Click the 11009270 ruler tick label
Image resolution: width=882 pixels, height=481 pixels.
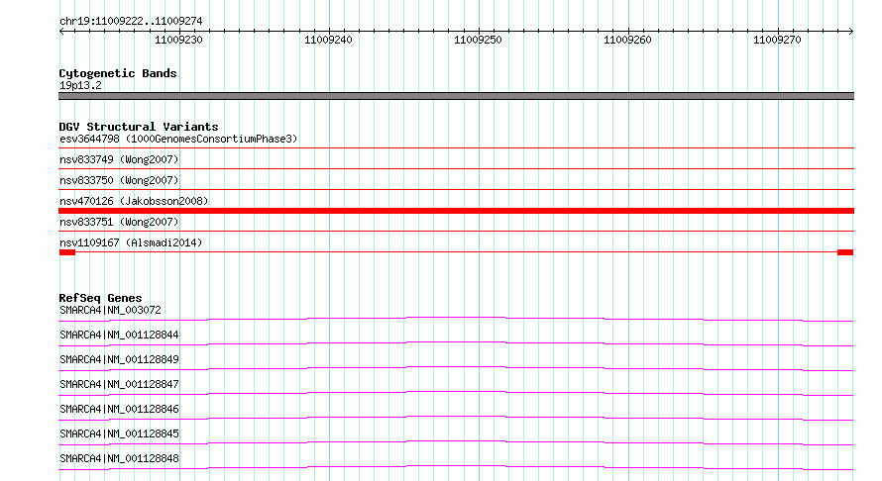(x=777, y=40)
